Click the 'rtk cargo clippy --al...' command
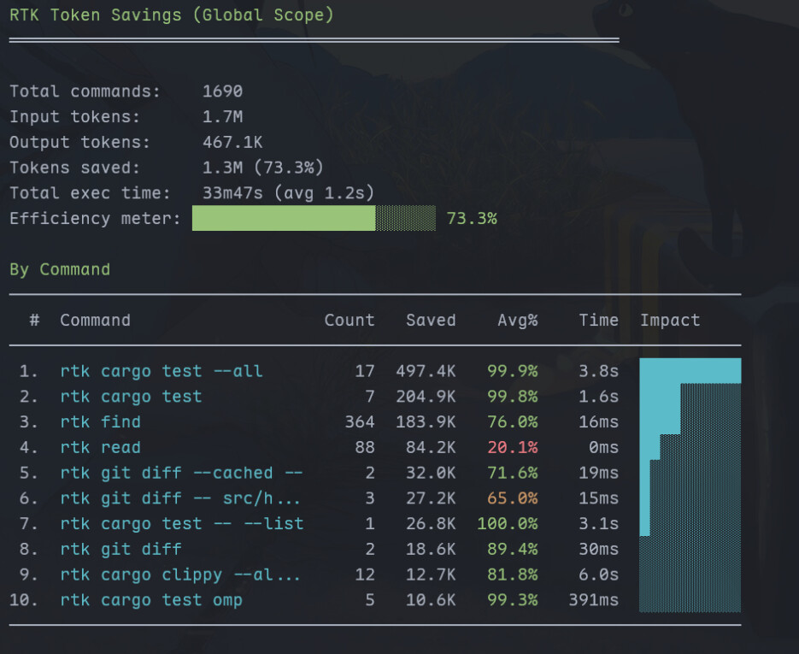 click(180, 575)
